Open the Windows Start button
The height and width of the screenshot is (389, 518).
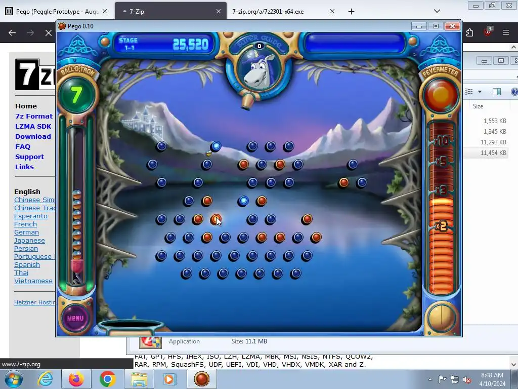[14, 379]
